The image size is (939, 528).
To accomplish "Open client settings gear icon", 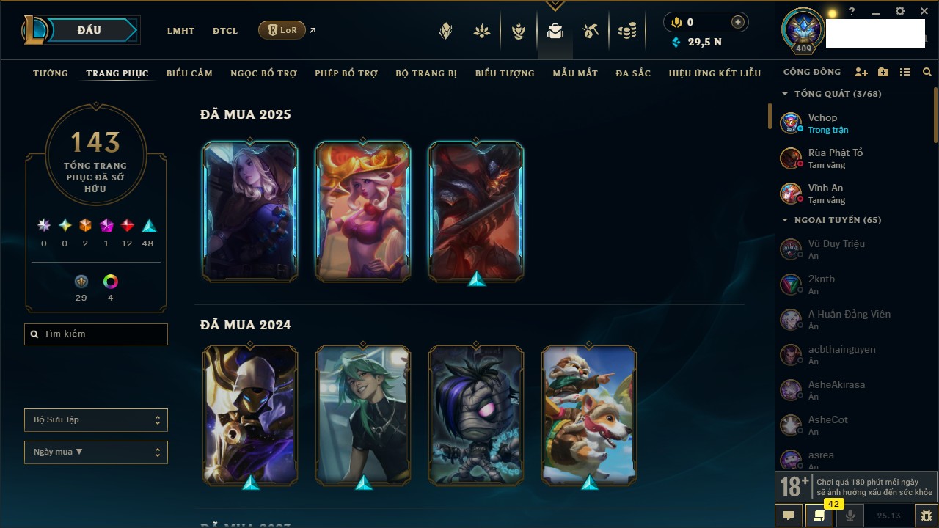I will (900, 12).
